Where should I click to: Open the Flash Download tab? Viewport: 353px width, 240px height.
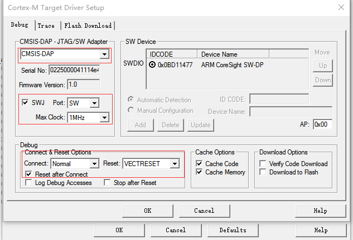point(88,26)
